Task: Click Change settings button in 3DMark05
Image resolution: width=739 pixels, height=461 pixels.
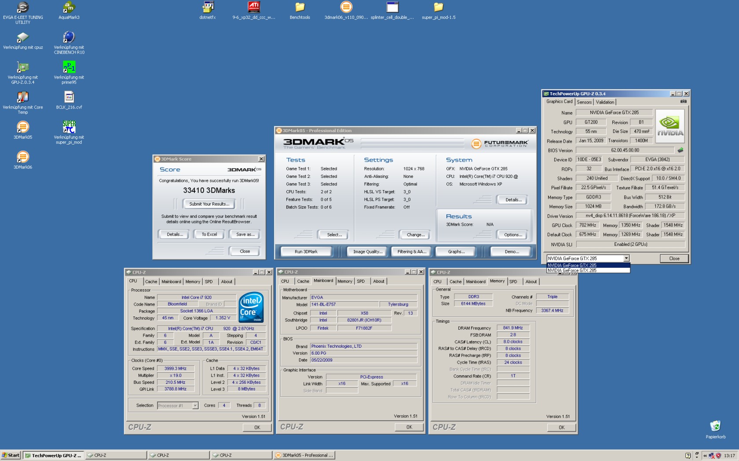Action: [x=416, y=235]
